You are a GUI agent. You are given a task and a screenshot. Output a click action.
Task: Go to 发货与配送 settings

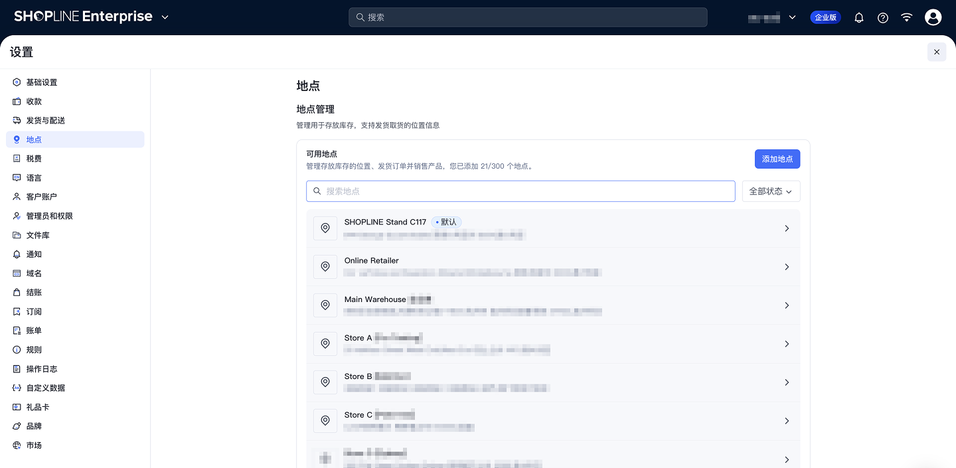coord(75,121)
